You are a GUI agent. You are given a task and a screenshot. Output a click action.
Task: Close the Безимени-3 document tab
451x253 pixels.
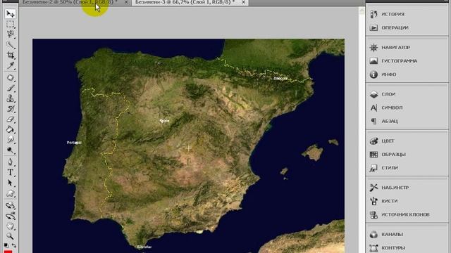click(243, 2)
